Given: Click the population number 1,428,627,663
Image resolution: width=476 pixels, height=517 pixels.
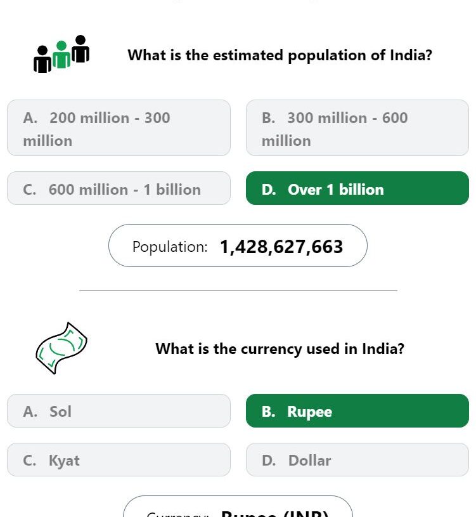Looking at the screenshot, I should (281, 247).
